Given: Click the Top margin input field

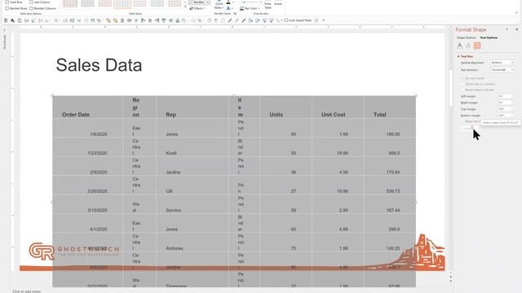Looking at the screenshot, I should click(505, 109).
